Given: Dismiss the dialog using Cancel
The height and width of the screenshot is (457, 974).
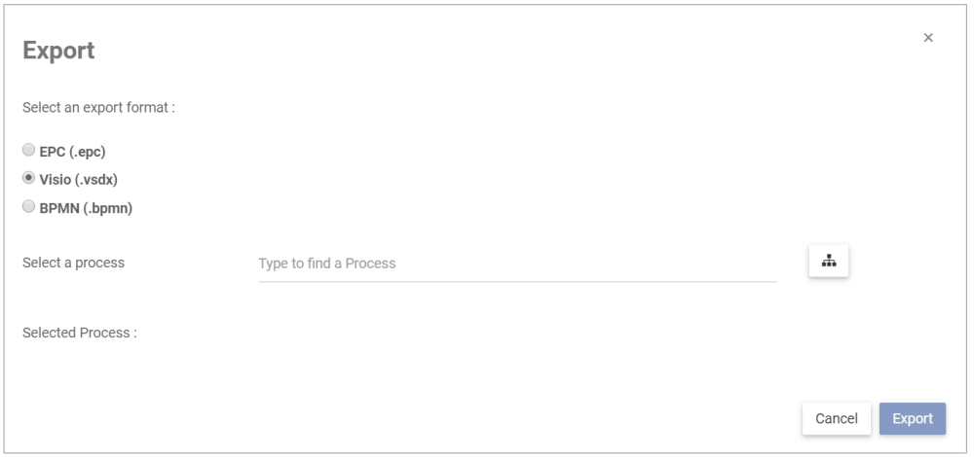Looking at the screenshot, I should click(x=836, y=418).
